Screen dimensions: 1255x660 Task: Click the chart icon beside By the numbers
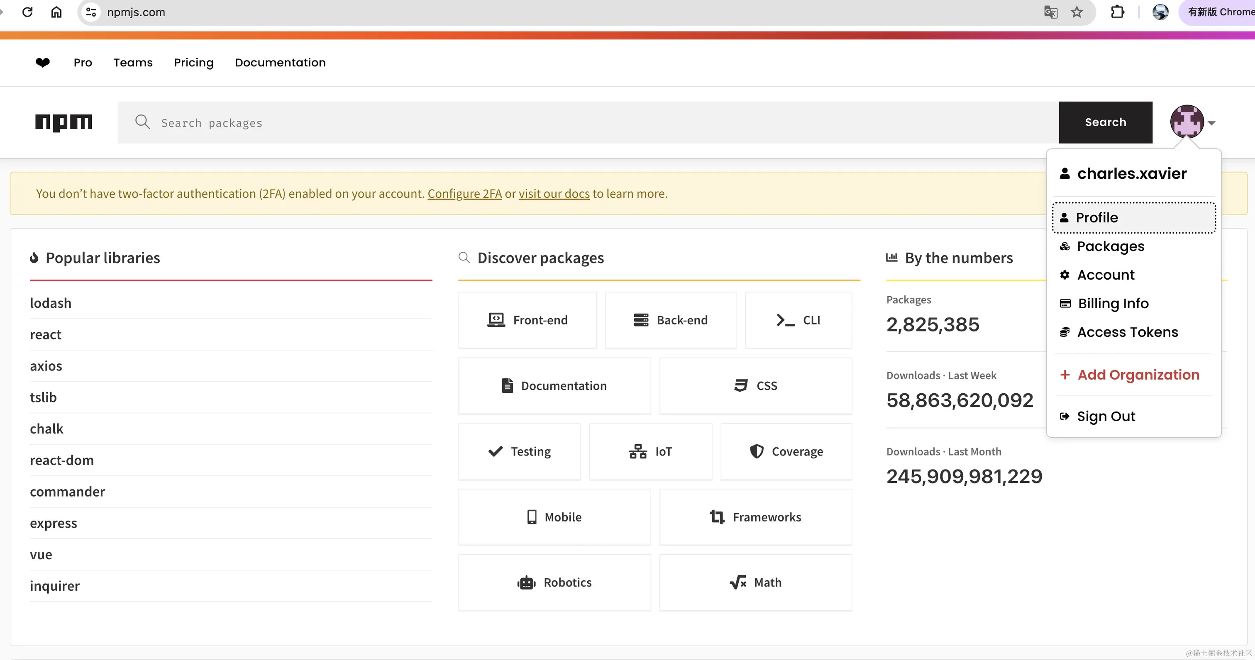pyautogui.click(x=891, y=257)
